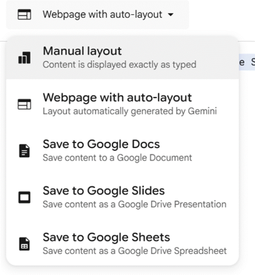Click the document icon for Google Docs
This screenshot has width=255, height=275.
[x=24, y=151]
